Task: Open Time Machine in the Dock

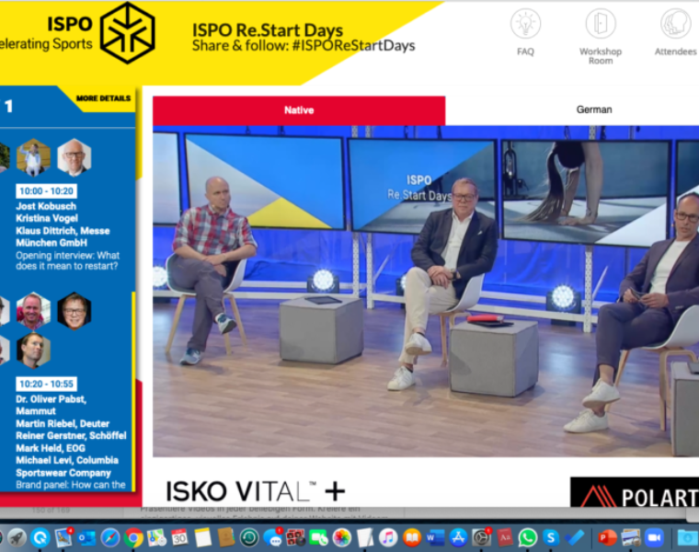Action: [249, 537]
